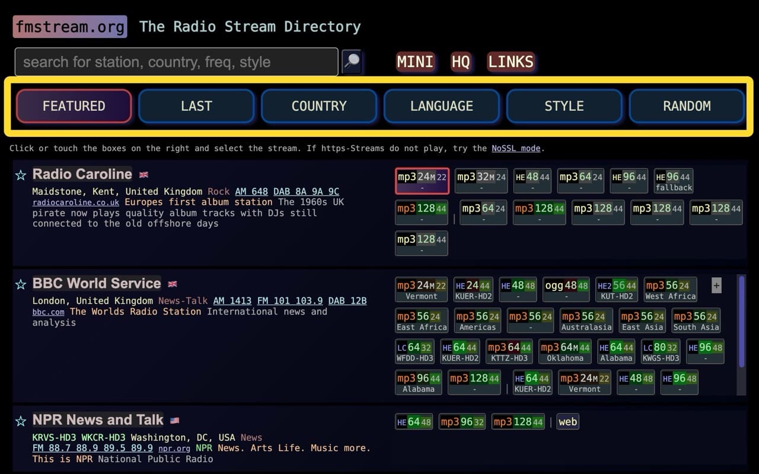Load a RANDOM station list

pyautogui.click(x=687, y=106)
